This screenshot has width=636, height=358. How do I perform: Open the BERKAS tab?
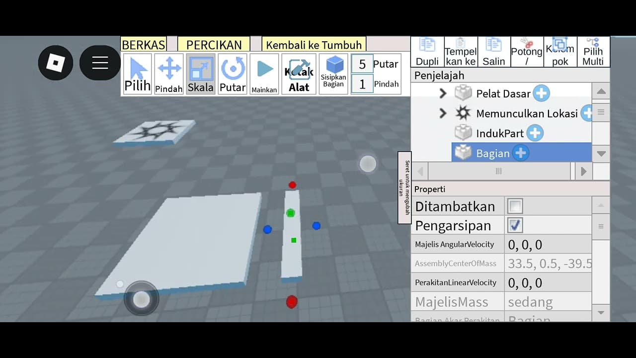[144, 44]
